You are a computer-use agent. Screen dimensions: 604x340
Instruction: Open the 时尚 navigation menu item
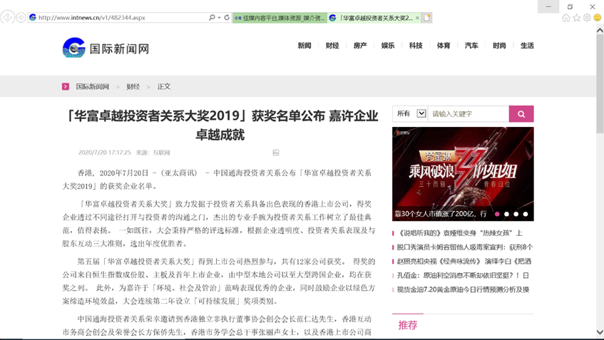point(499,46)
